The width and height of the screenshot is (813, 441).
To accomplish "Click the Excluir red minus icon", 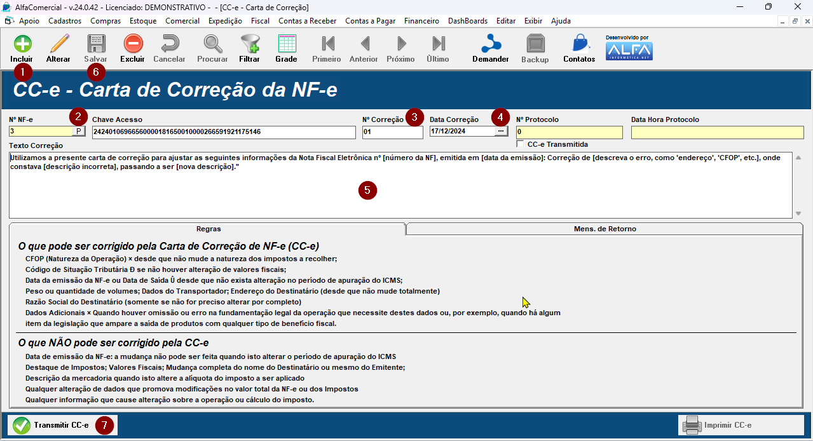I will (133, 44).
